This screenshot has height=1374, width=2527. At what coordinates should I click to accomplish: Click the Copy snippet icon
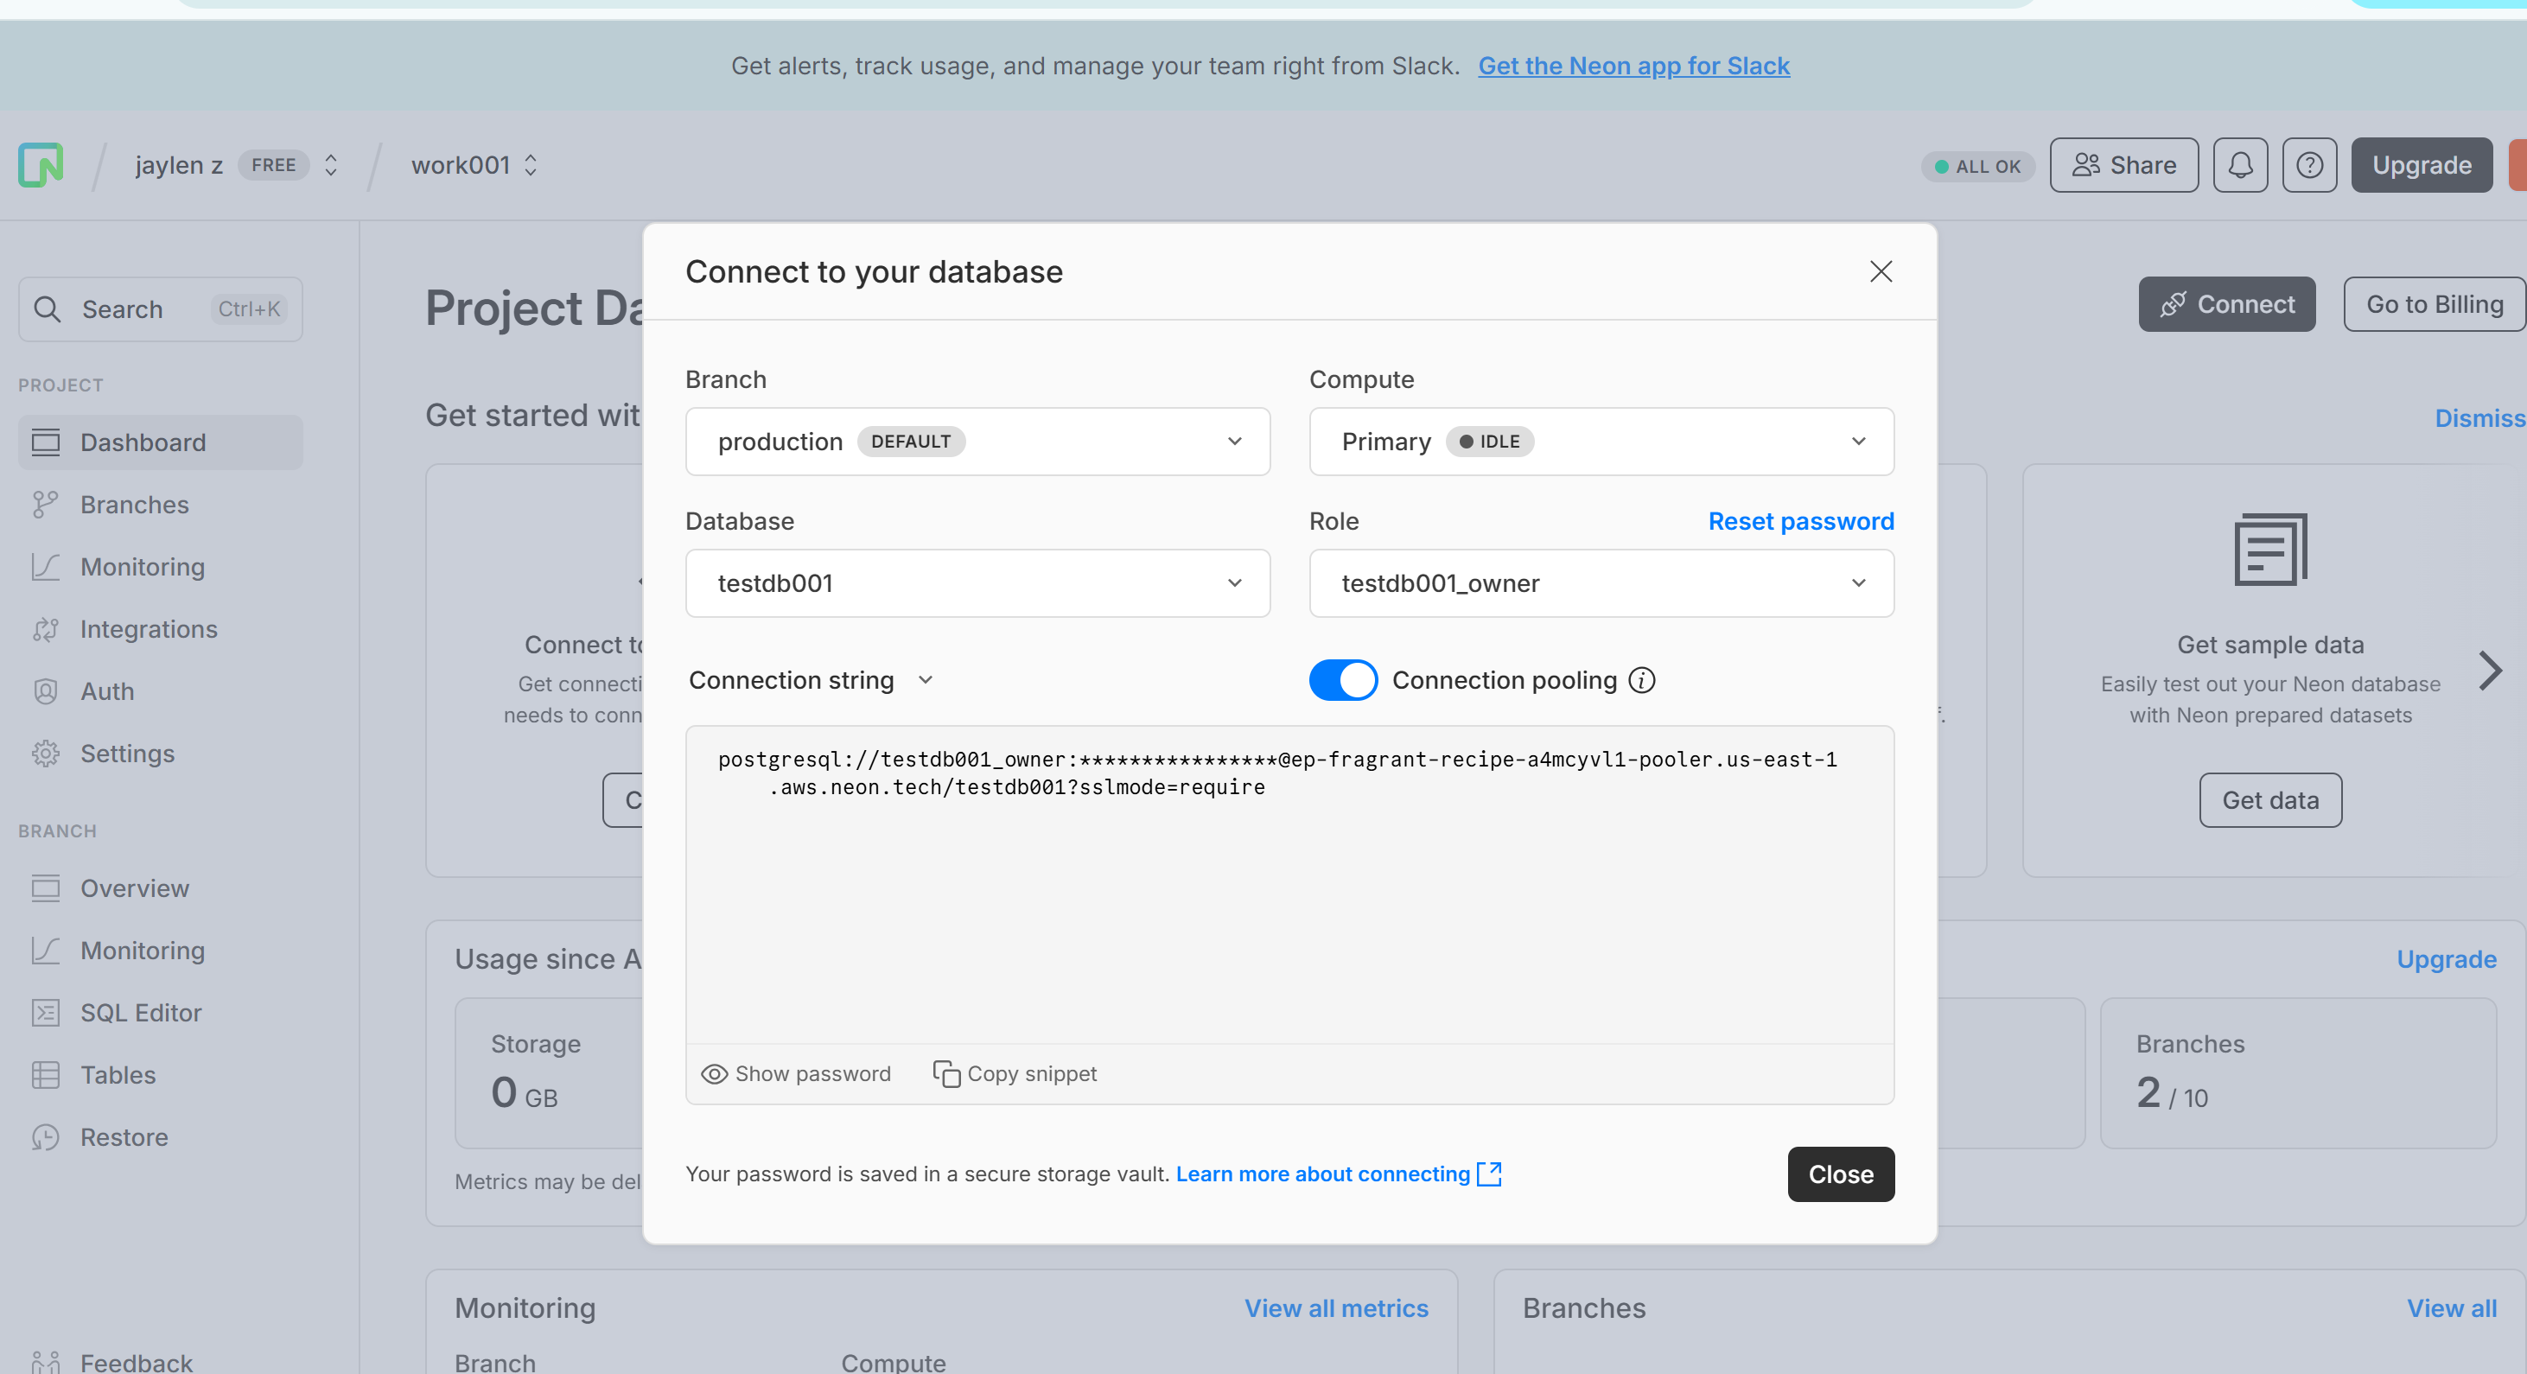pyautogui.click(x=945, y=1074)
